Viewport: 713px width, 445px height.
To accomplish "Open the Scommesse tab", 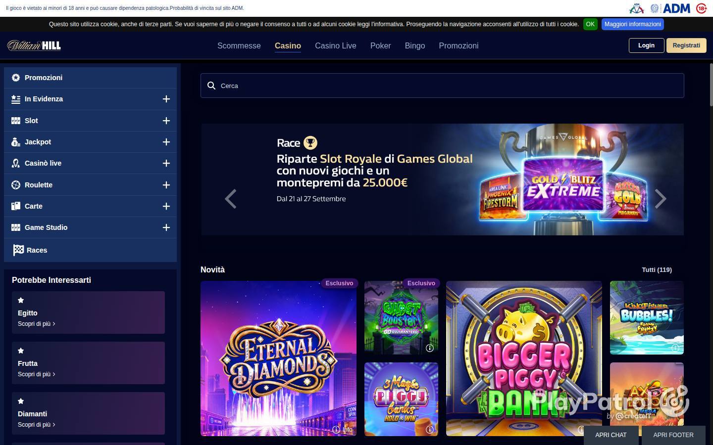I will 239,45.
